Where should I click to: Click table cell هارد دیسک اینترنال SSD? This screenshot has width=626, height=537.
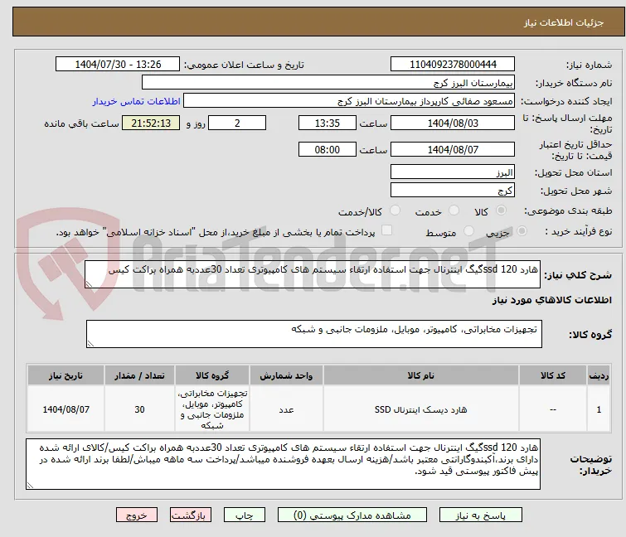[x=421, y=409]
